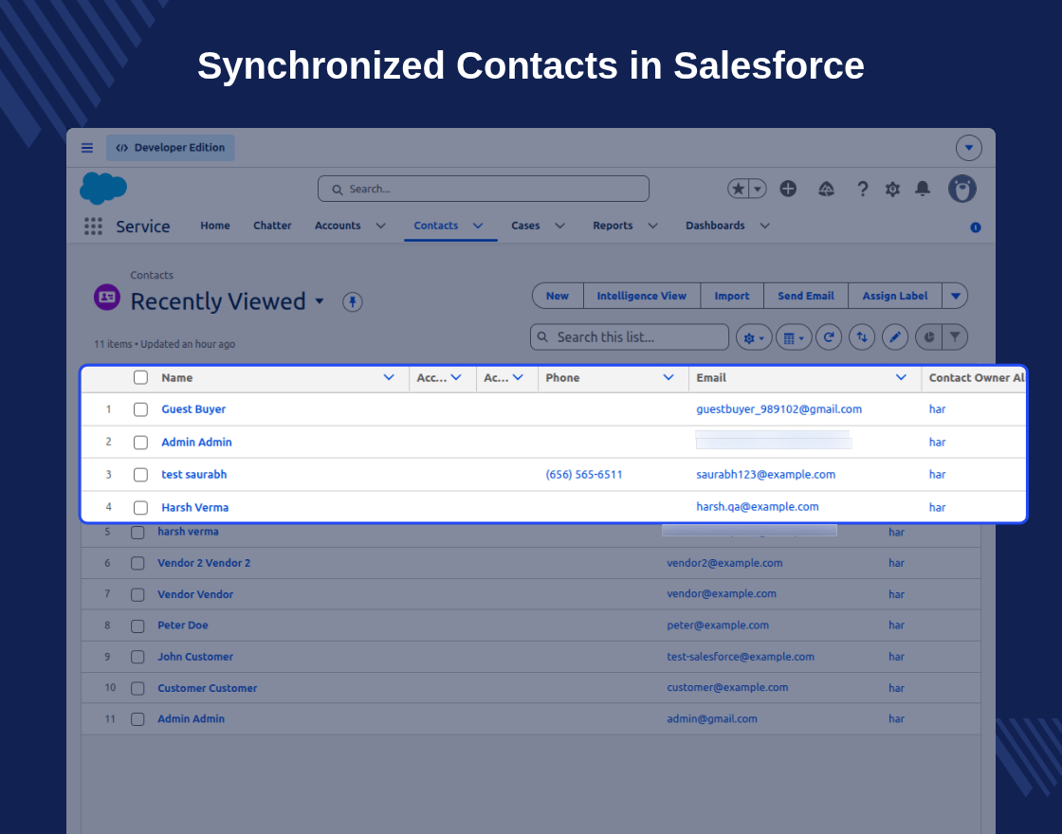
Task: Open the Cases tab
Action: [525, 226]
